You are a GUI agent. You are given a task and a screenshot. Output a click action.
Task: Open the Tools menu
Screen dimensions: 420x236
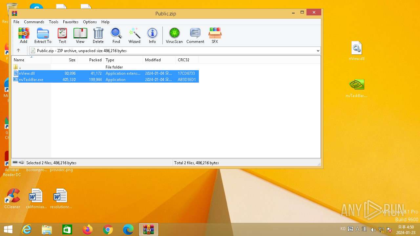(53, 22)
